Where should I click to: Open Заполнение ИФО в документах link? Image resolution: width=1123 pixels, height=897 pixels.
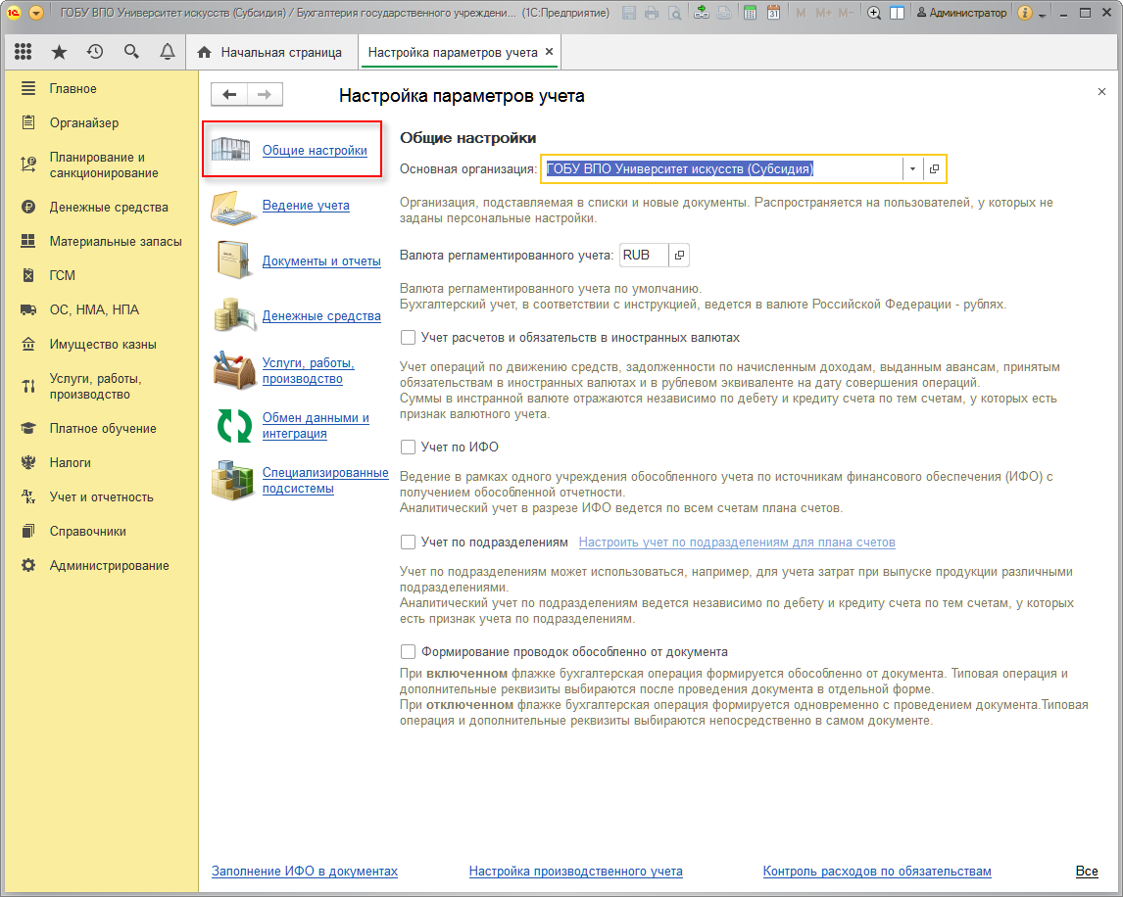click(305, 872)
